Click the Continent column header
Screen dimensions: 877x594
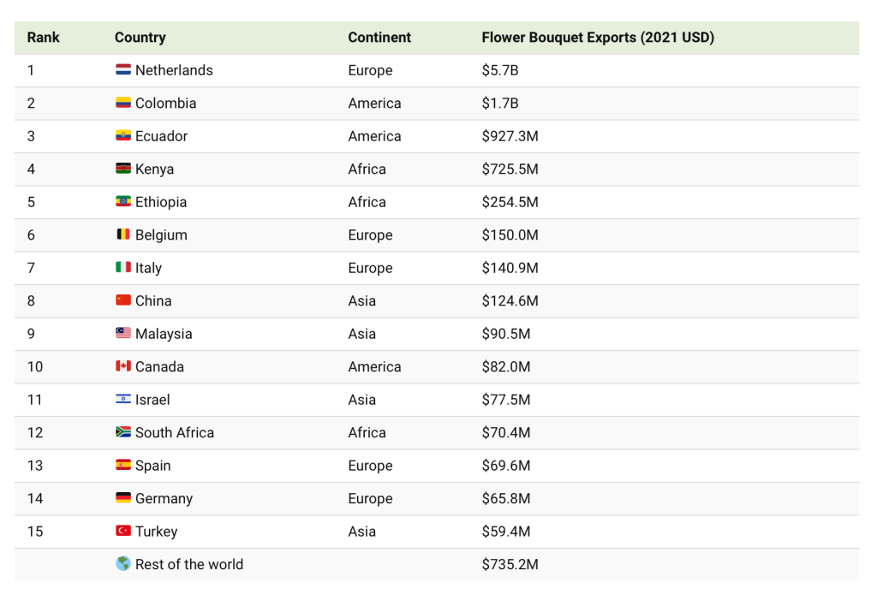(x=379, y=38)
